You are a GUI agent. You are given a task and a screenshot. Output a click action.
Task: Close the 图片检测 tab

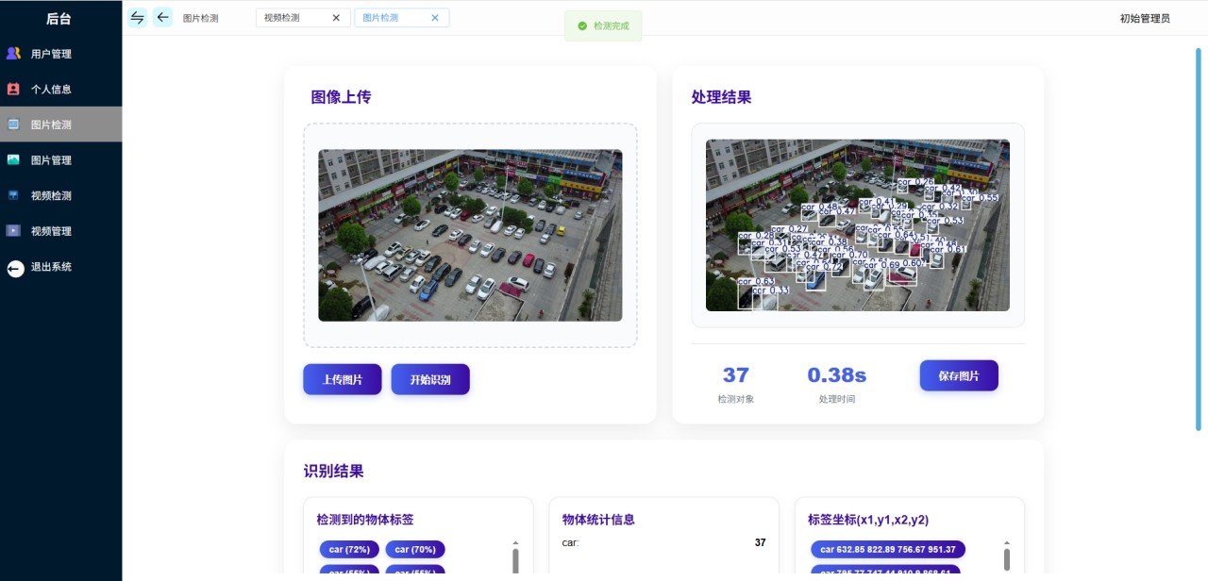[434, 18]
